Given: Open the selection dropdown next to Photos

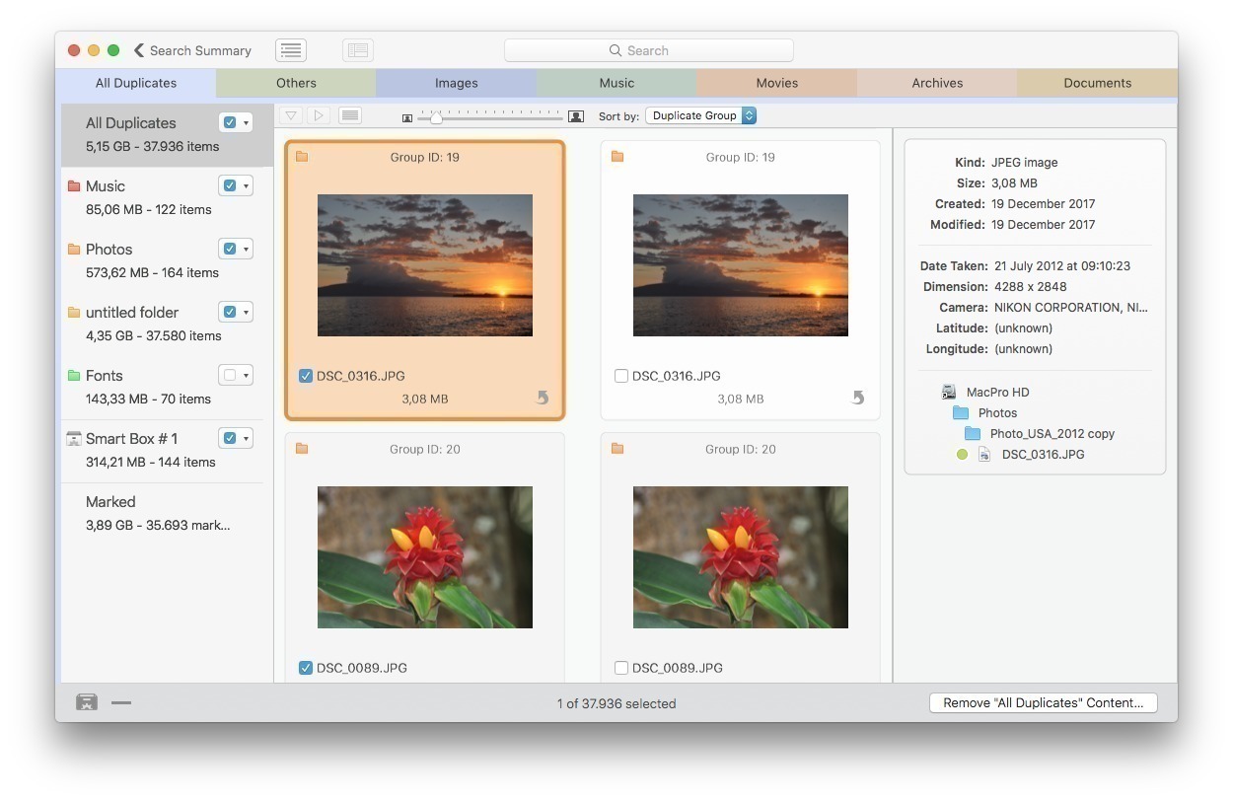Looking at the screenshot, I should coord(245,249).
